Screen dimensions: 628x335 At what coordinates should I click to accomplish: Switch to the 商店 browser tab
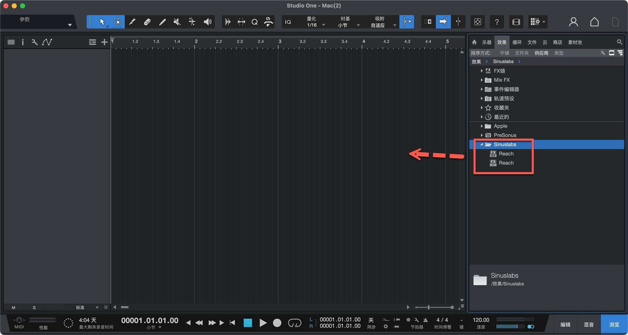click(557, 42)
